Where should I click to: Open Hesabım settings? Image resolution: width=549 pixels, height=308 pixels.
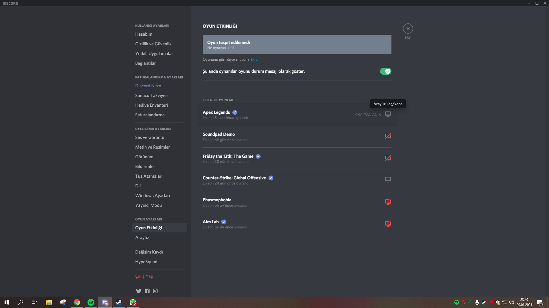[160, 34]
